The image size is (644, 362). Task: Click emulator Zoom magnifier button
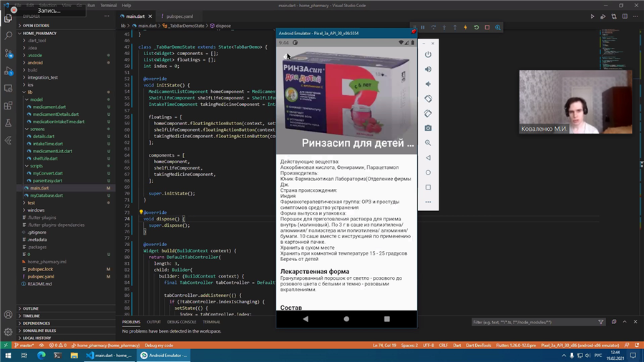(428, 143)
